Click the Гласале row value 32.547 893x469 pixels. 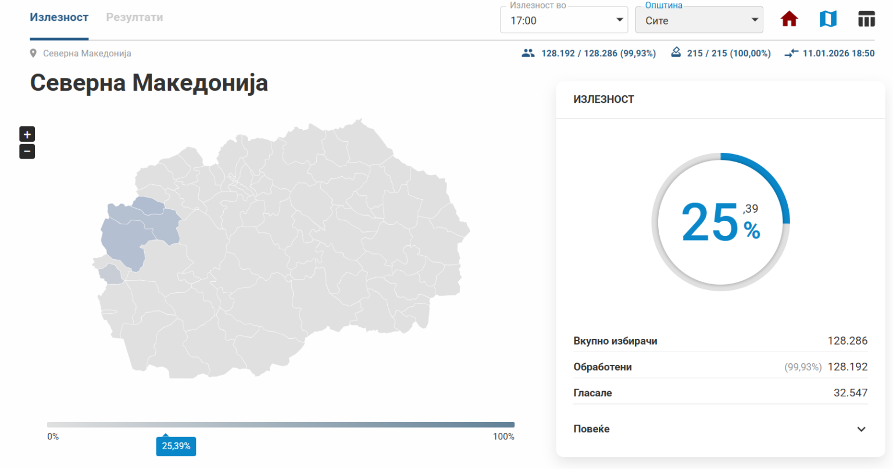(850, 393)
